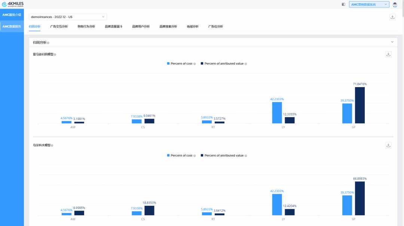
Task: Click the 66.8983% SP bar in Markov chart
Action: click(x=360, y=198)
